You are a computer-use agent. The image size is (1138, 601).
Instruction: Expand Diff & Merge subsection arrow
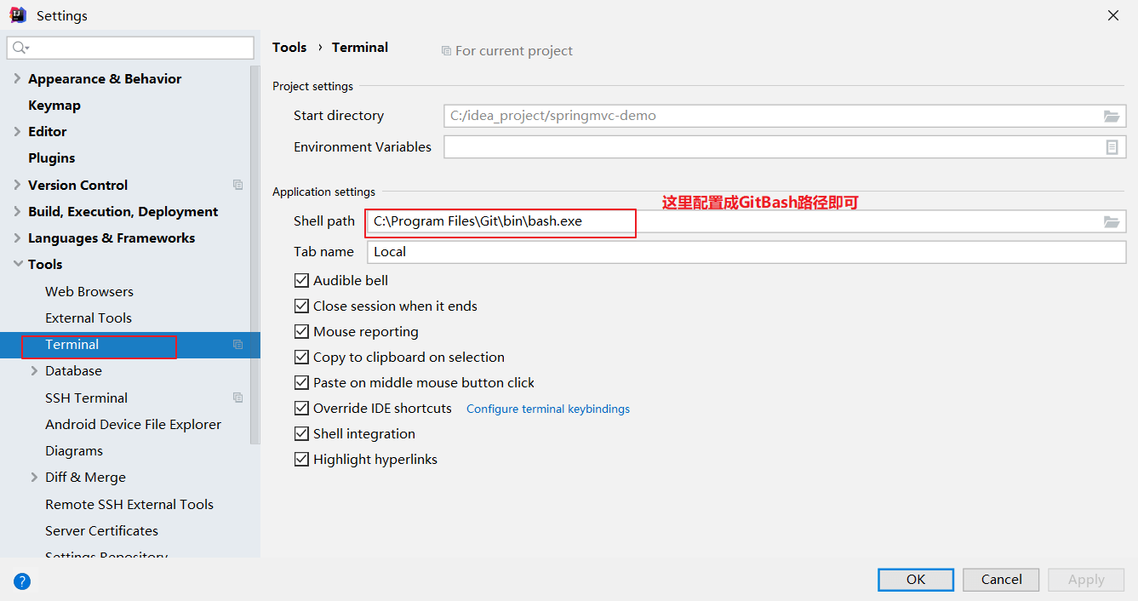coord(35,477)
